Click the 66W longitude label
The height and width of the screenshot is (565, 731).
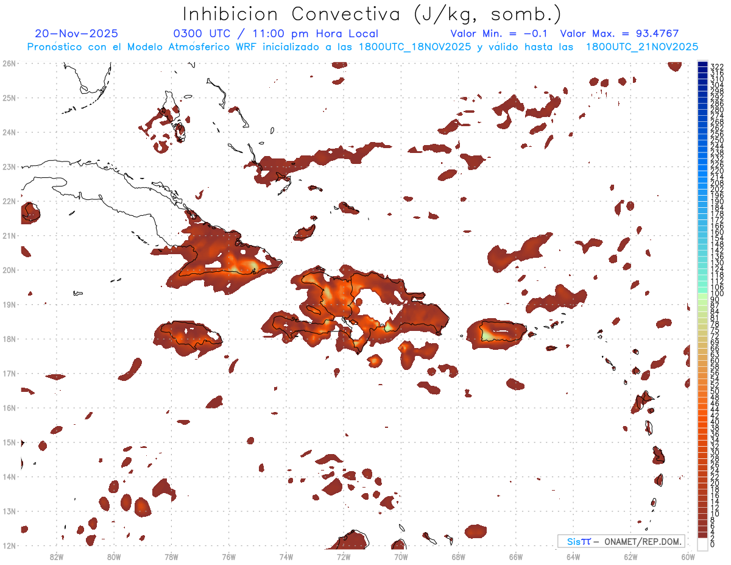tap(516, 556)
